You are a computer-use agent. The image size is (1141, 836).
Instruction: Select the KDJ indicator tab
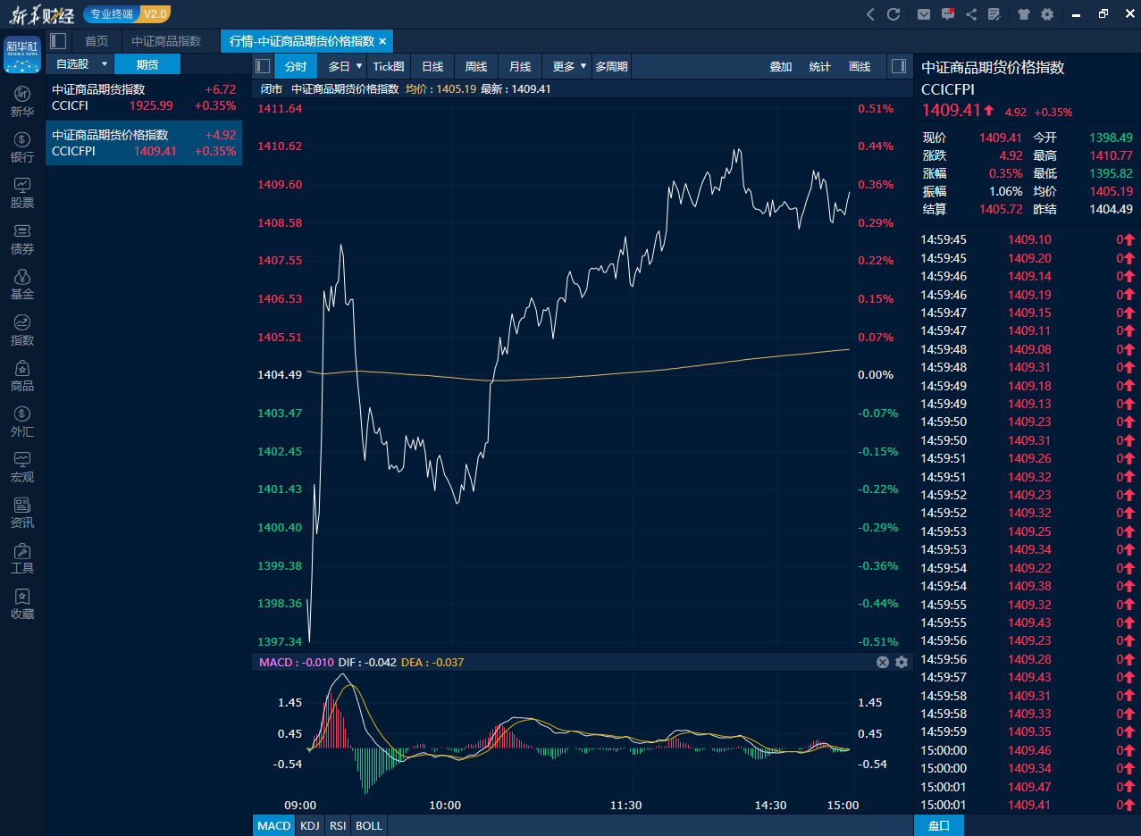(x=310, y=825)
